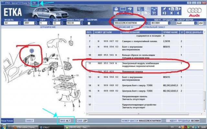Go to next illustration page icon

click(x=178, y=9)
